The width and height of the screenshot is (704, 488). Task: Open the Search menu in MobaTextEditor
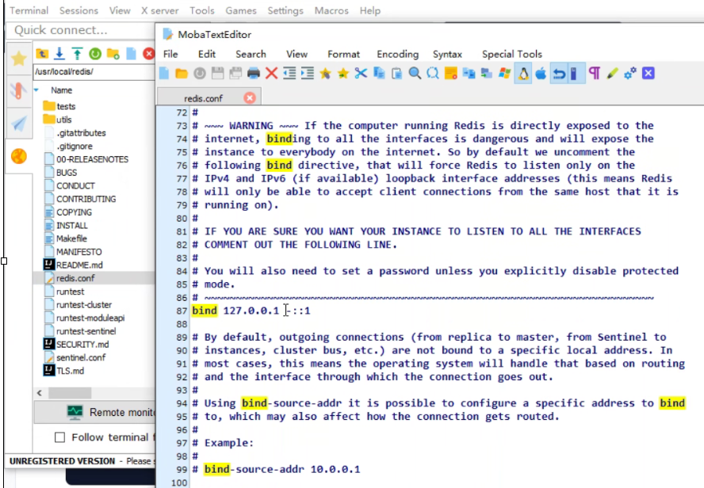[x=251, y=55]
